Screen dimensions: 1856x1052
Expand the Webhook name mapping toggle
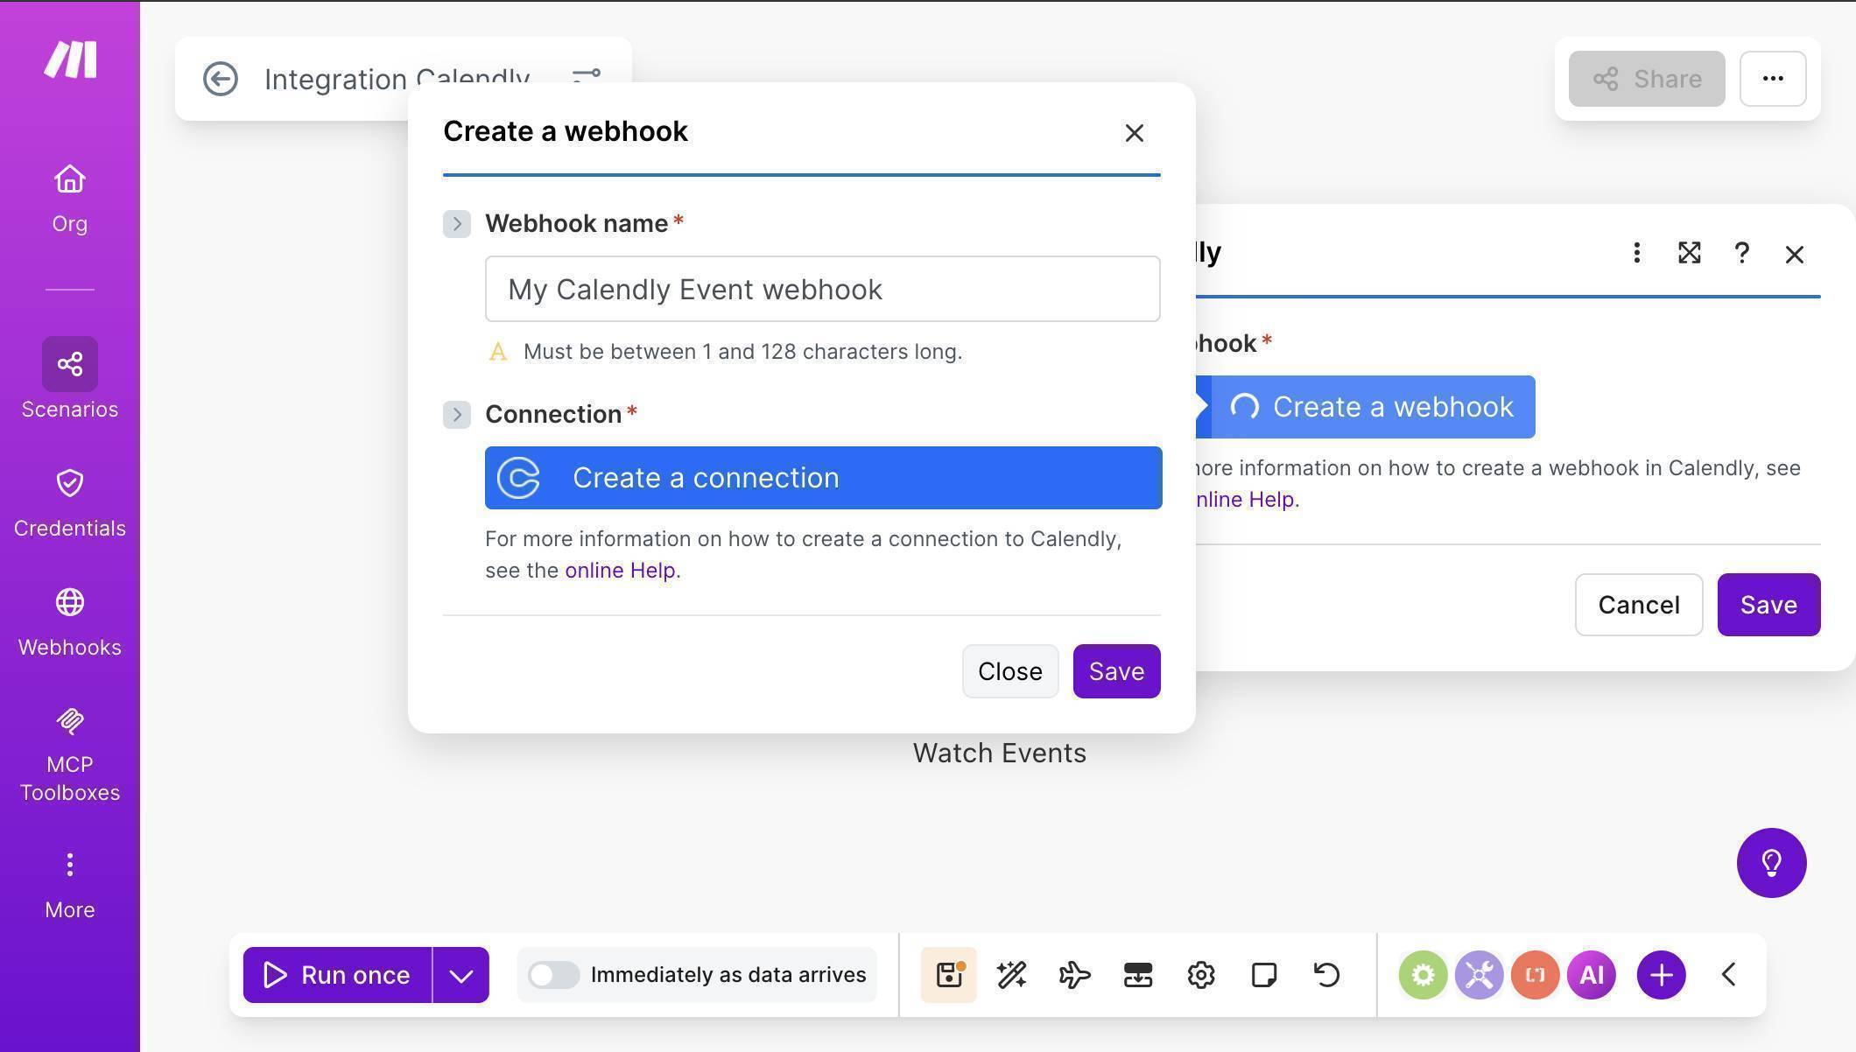(x=455, y=223)
